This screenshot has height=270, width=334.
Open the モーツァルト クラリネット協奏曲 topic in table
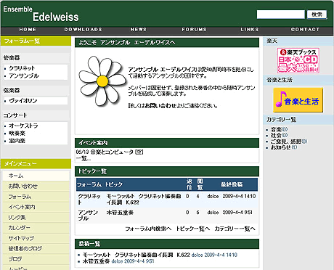tap(144, 199)
